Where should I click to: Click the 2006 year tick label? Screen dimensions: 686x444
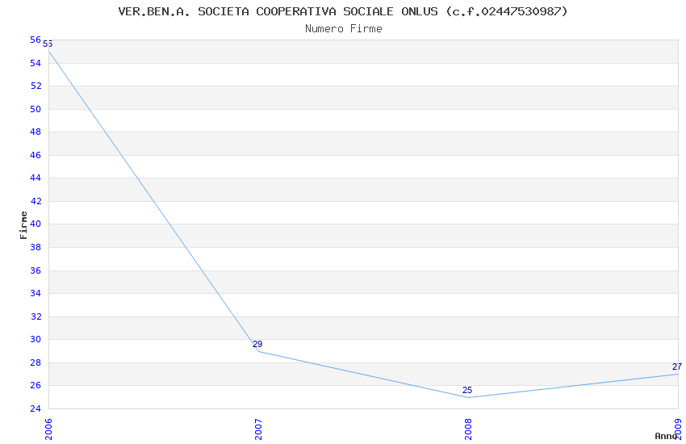tap(48, 429)
